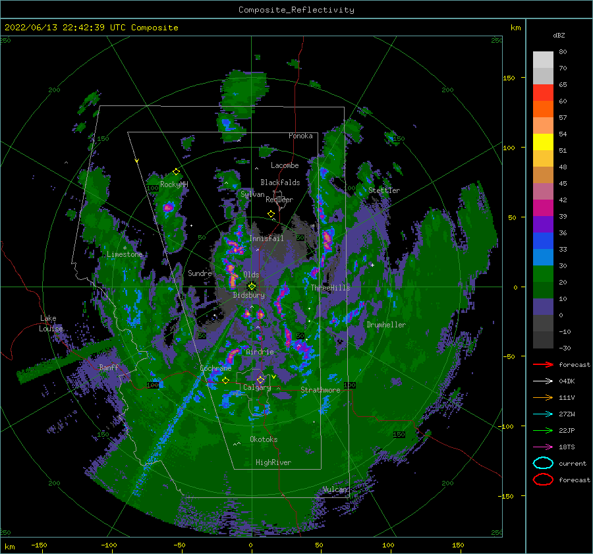This screenshot has height=554, width=593.
Task: Click the Sylvan city label
Action: pyautogui.click(x=252, y=194)
